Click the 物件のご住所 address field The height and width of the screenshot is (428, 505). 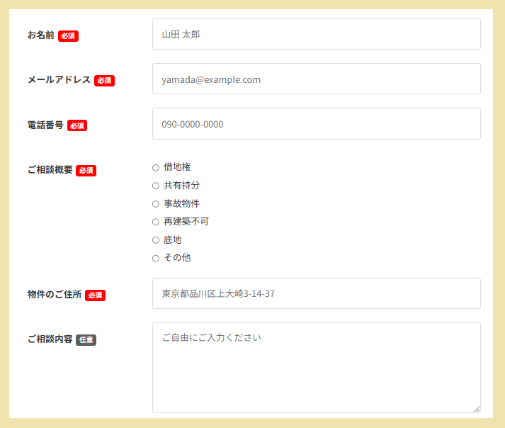(x=316, y=293)
